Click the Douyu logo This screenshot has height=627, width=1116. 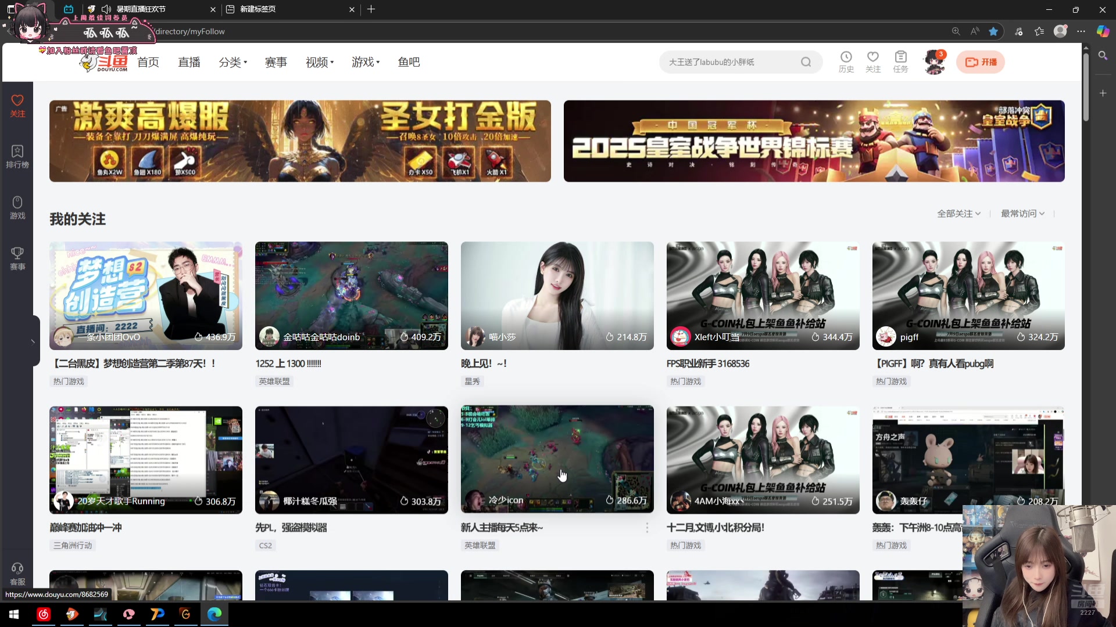[x=103, y=62]
